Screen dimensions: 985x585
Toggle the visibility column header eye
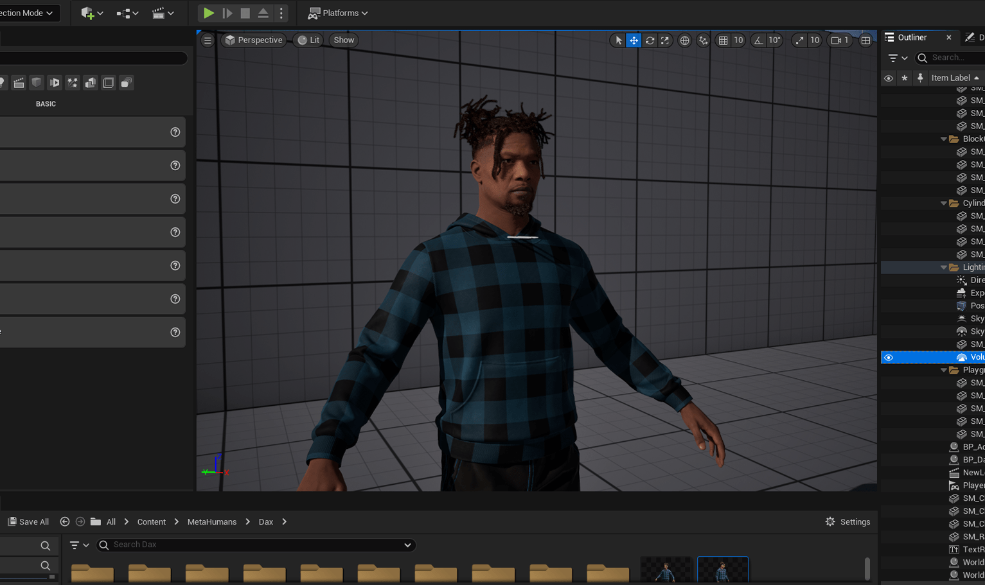point(889,78)
